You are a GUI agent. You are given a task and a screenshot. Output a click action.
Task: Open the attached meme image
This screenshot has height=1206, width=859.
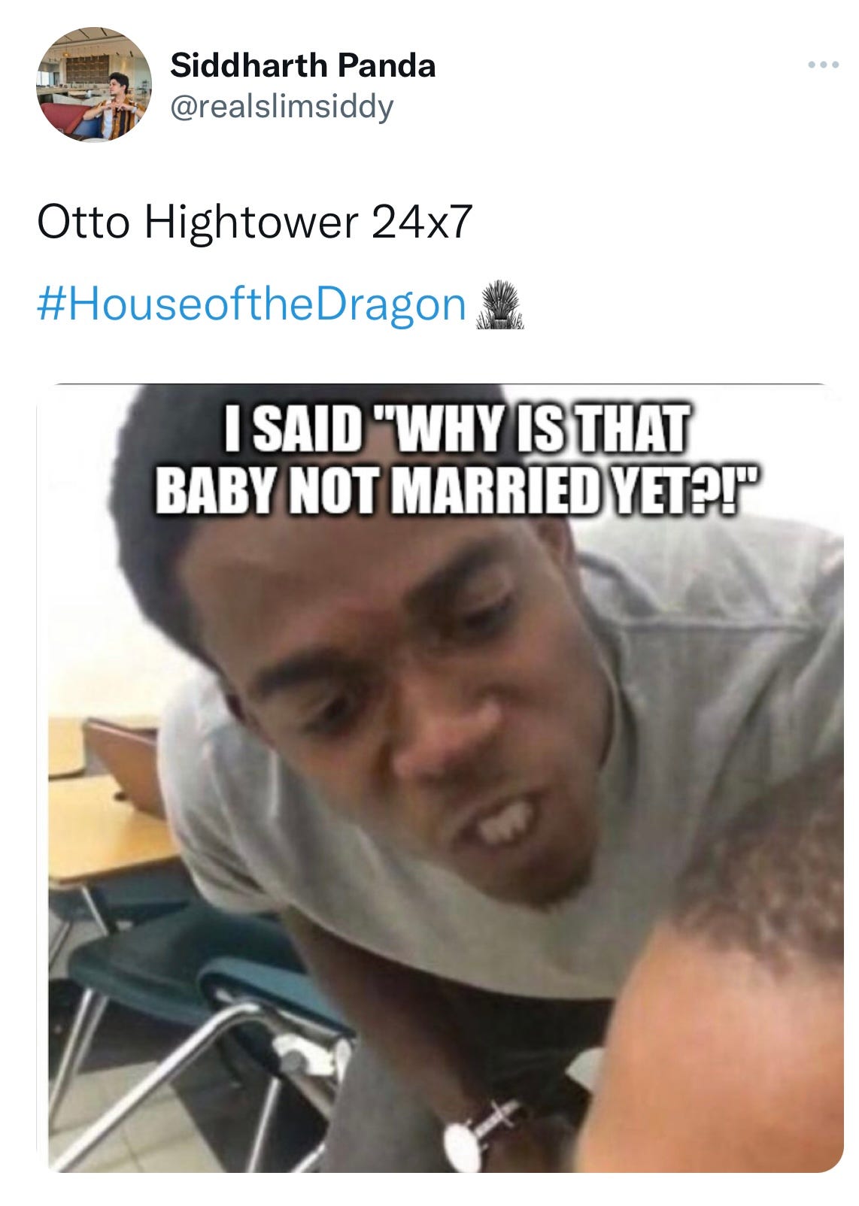(445, 777)
